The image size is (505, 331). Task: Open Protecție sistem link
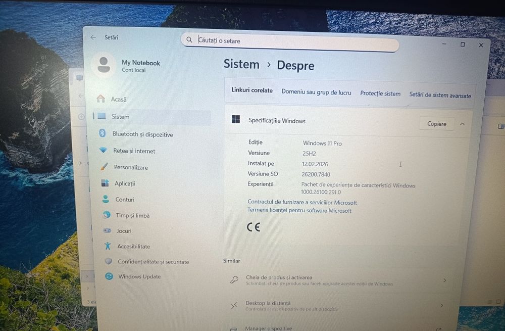coord(380,93)
